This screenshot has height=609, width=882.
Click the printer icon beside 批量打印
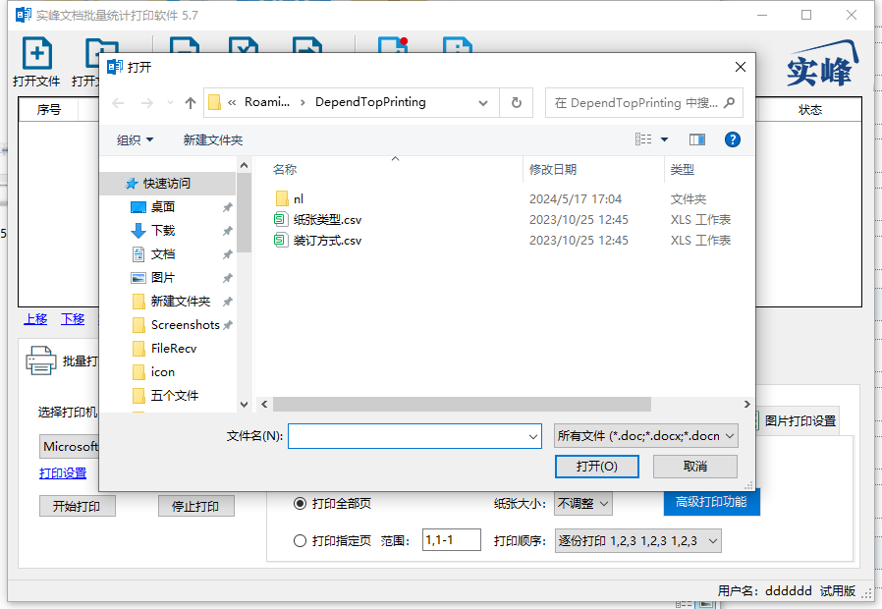[x=41, y=360]
